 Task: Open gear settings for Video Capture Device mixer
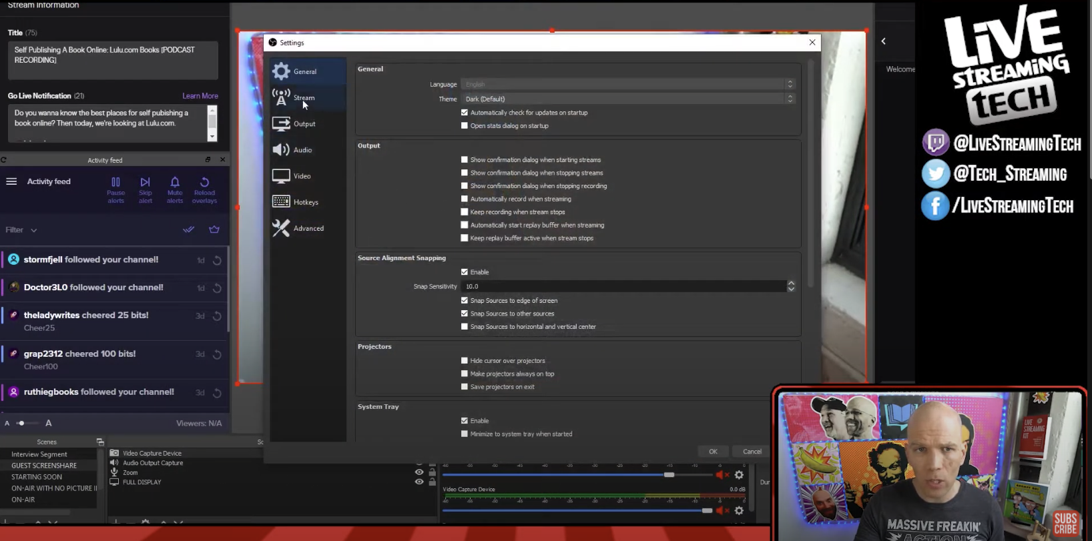(739, 510)
